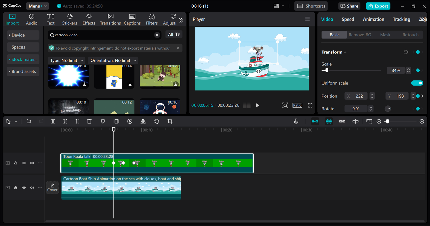430x226 pixels.
Task: Toggle the Uniform scale switch
Action: click(417, 83)
